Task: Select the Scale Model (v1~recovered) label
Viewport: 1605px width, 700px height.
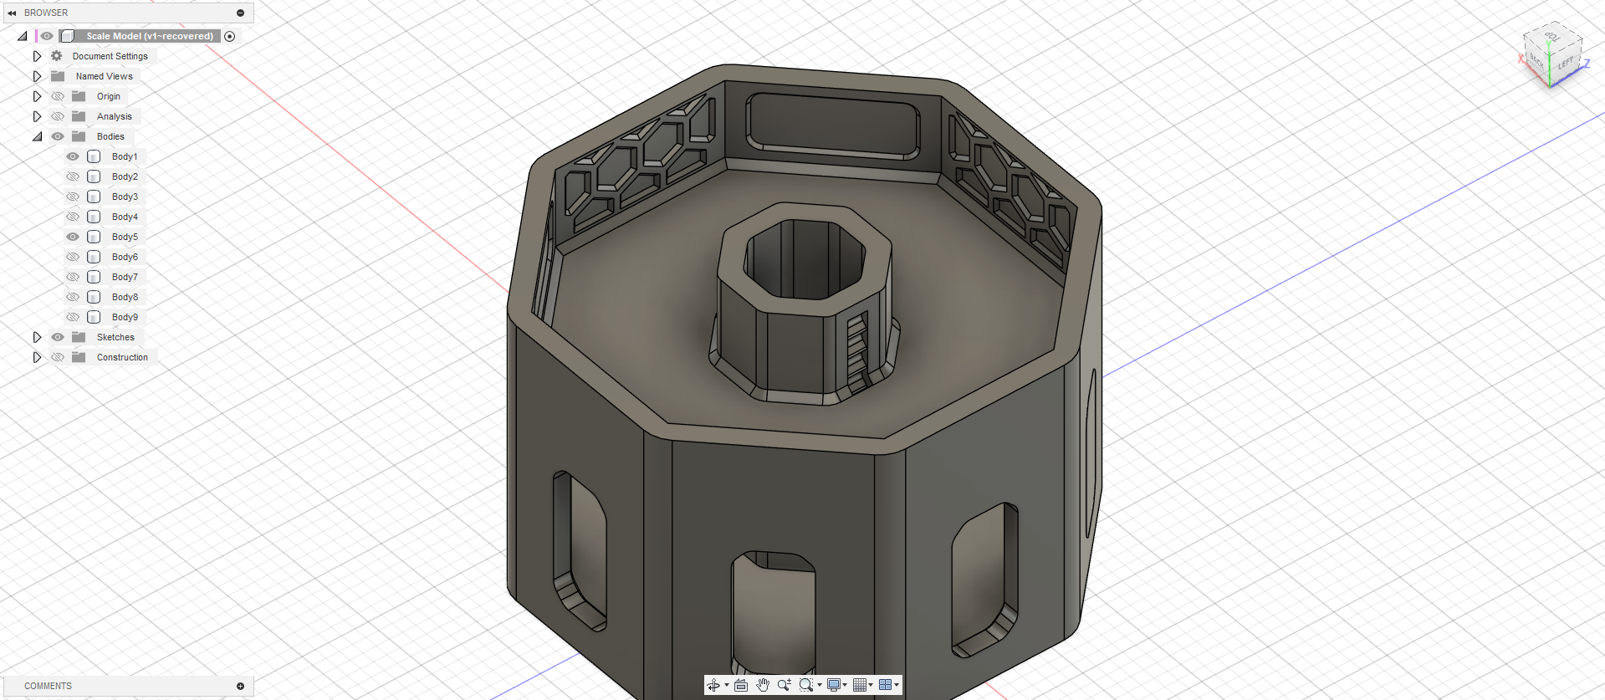Action: click(150, 36)
